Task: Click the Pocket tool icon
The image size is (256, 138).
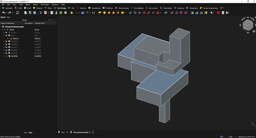Action: point(130,13)
